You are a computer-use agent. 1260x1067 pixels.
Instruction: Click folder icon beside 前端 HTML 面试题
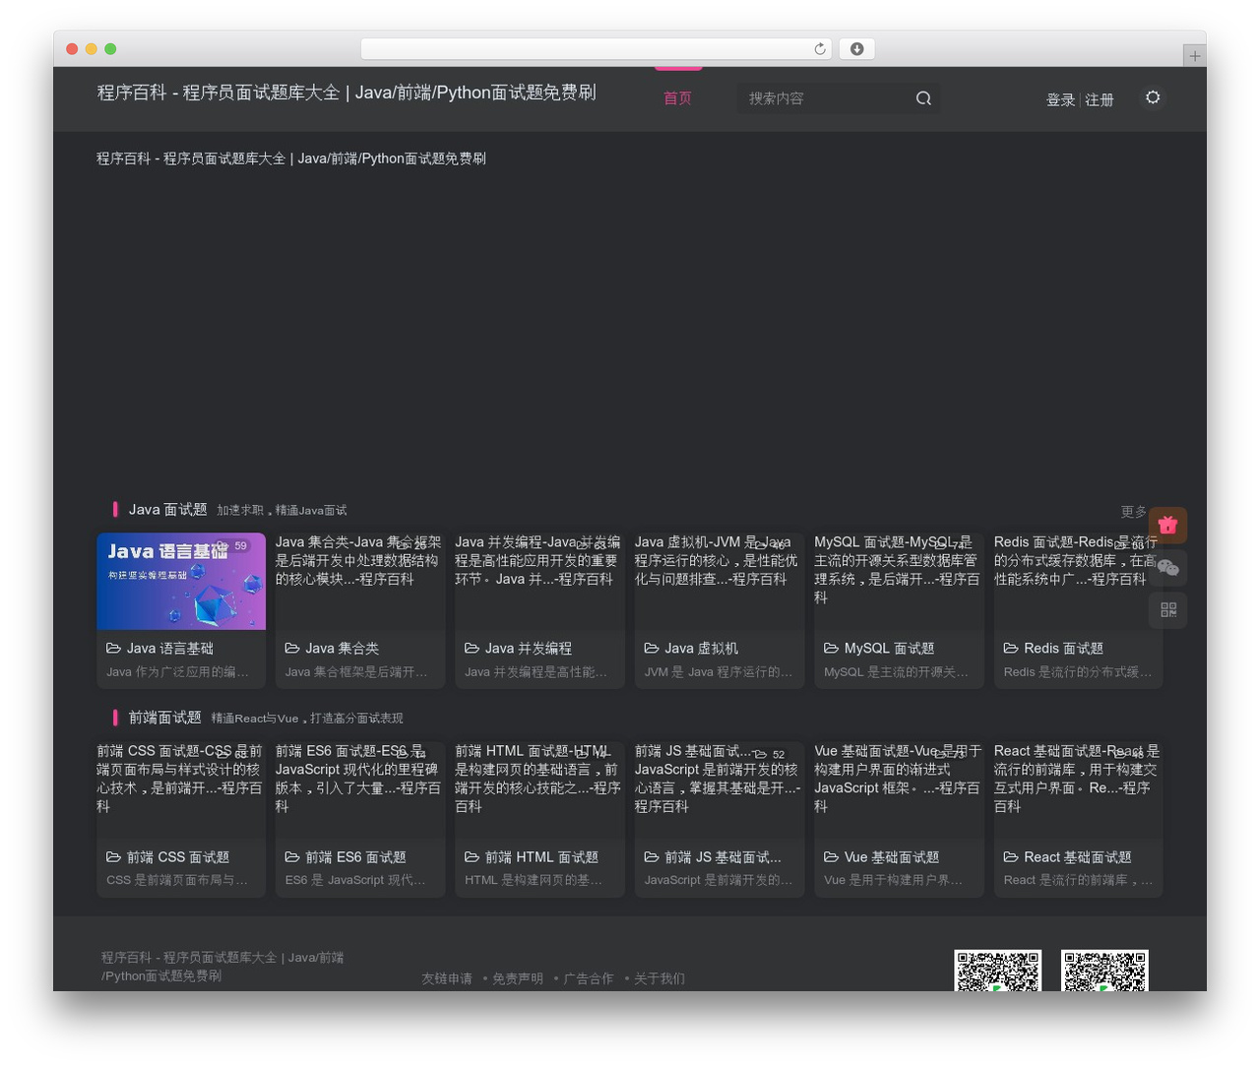pyautogui.click(x=472, y=857)
